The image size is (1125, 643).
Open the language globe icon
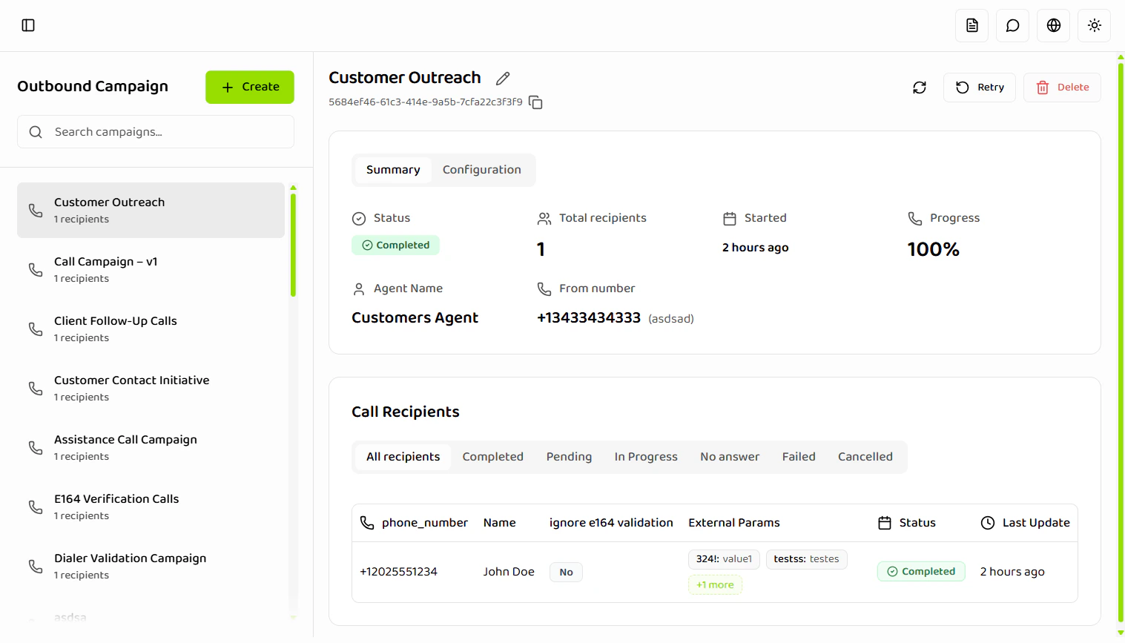1053,24
